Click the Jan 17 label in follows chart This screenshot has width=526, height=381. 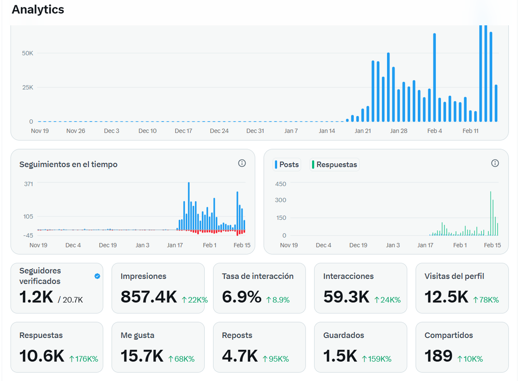(x=175, y=245)
